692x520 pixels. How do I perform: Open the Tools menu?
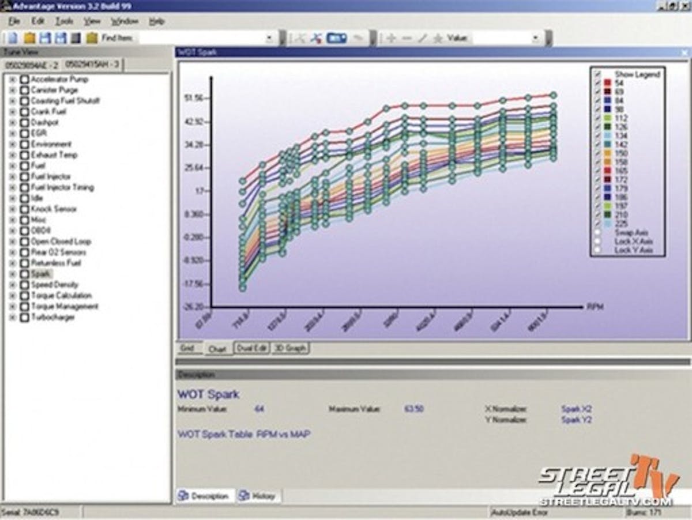(64, 21)
